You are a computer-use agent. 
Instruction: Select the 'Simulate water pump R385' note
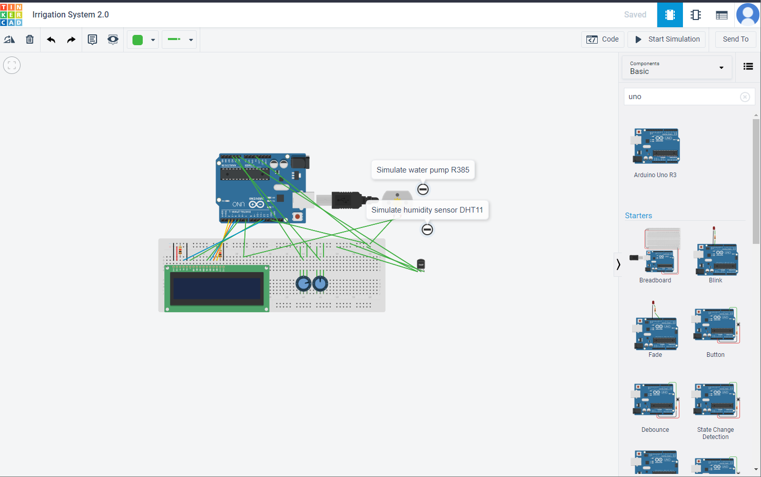423,170
